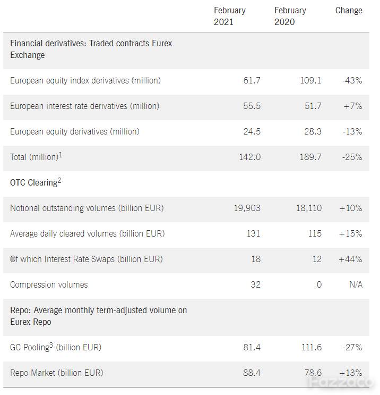Select Average daily cleared volumes row label
Image resolution: width=380 pixels, height=395 pixels.
[x=87, y=233]
